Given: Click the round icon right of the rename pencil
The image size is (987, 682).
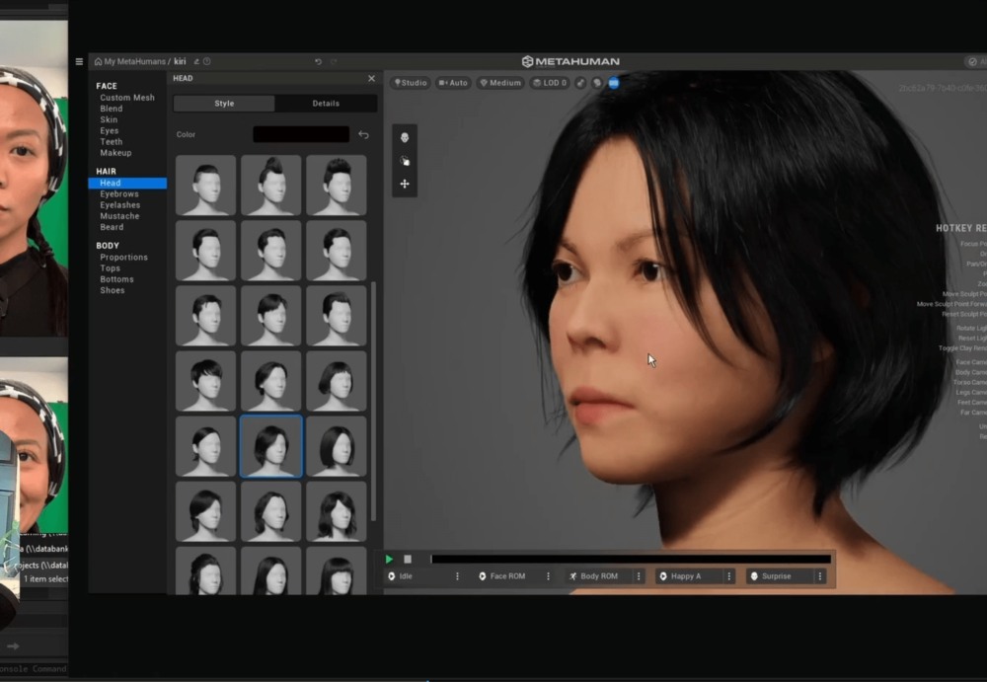Looking at the screenshot, I should click(x=207, y=62).
